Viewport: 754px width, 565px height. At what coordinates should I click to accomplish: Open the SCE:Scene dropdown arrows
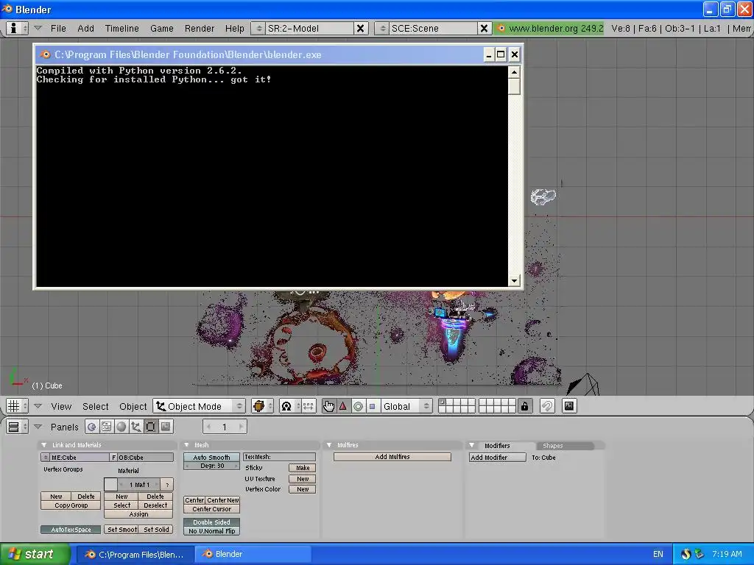pos(383,29)
